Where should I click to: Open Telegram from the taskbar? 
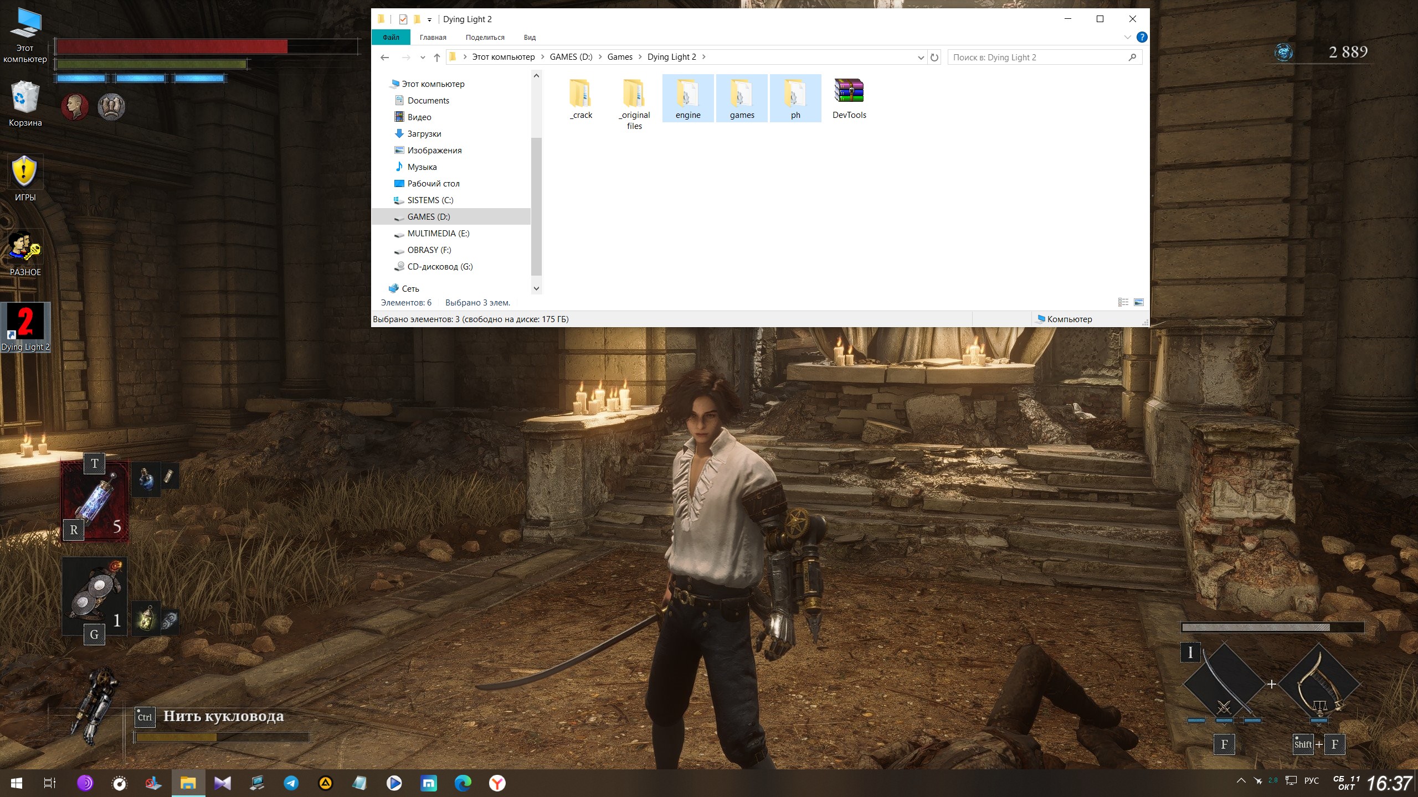(x=291, y=783)
